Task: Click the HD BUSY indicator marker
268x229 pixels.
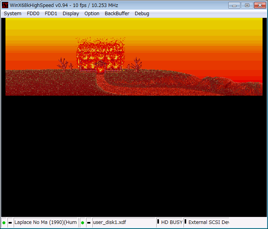Action: (x=158, y=222)
